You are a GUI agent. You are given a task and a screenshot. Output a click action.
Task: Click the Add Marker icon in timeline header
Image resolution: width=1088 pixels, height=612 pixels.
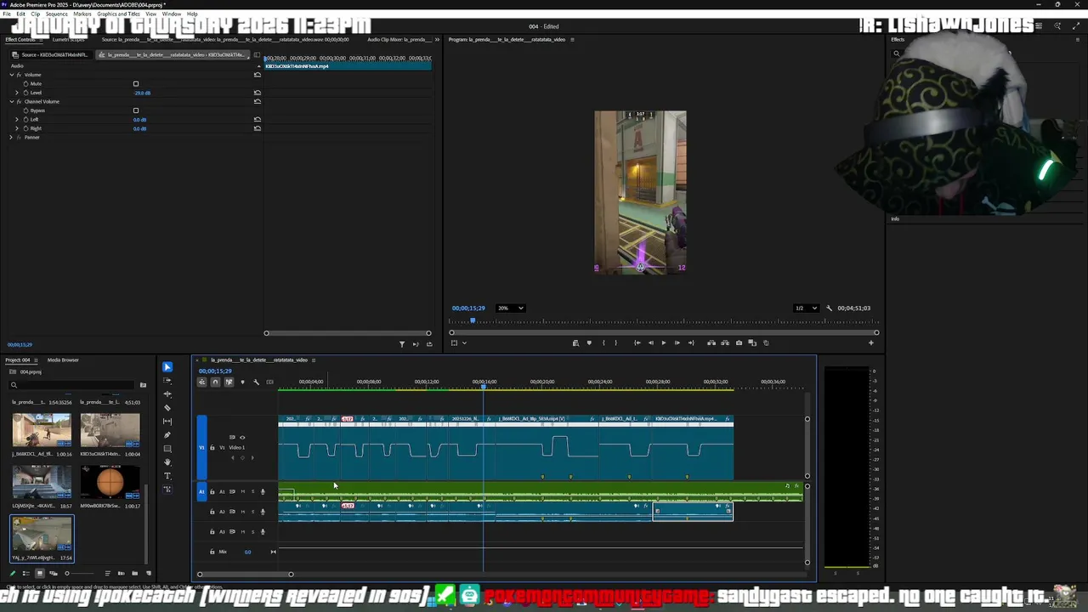[x=242, y=382]
